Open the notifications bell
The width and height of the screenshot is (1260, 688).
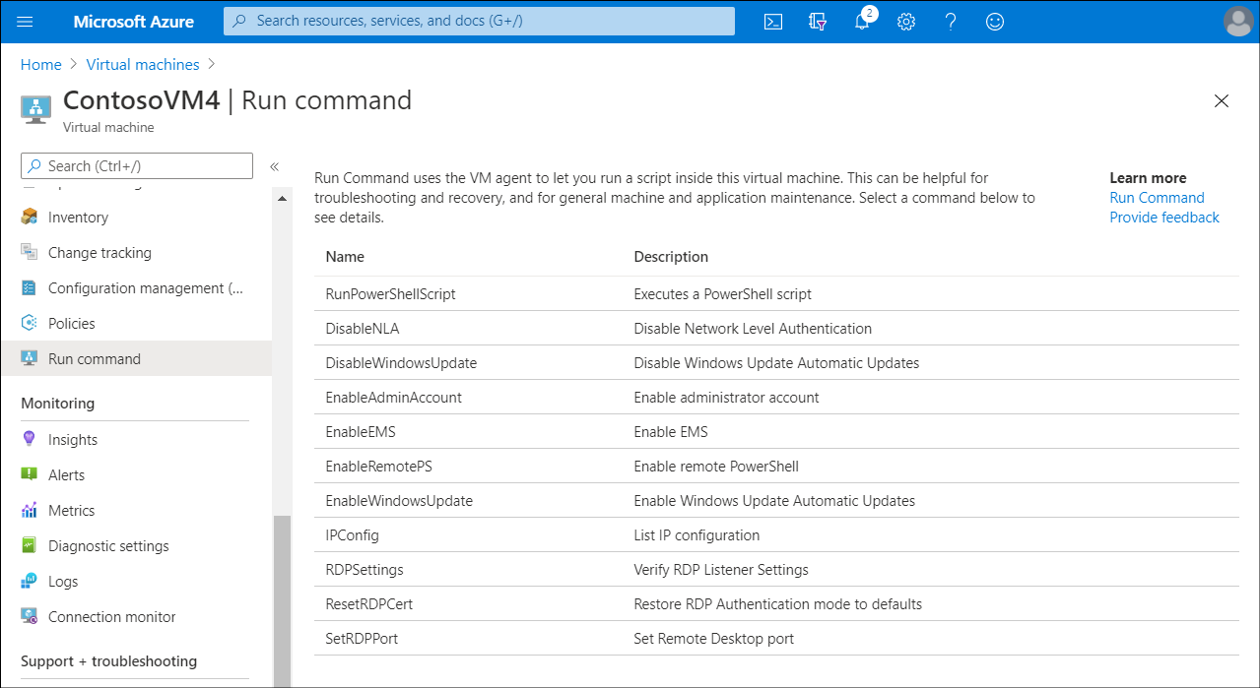coord(862,22)
